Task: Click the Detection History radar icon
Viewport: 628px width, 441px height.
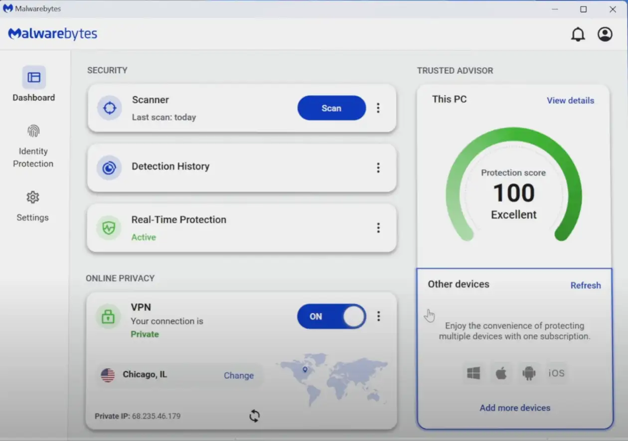Action: [x=109, y=168]
